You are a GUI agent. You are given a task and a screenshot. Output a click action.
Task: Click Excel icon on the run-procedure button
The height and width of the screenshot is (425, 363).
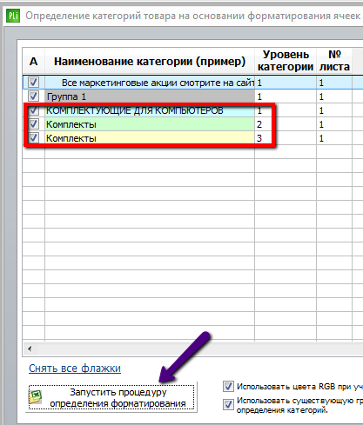36,397
